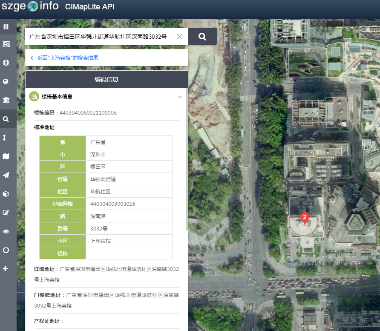Select the frame extent icon in the sidebar
Image resolution: width=380 pixels, height=331 pixels.
[x=6, y=44]
